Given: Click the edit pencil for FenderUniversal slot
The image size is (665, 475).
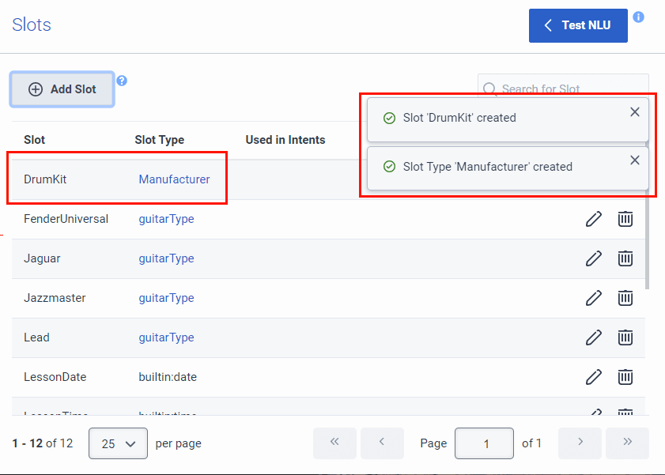Looking at the screenshot, I should tap(593, 219).
